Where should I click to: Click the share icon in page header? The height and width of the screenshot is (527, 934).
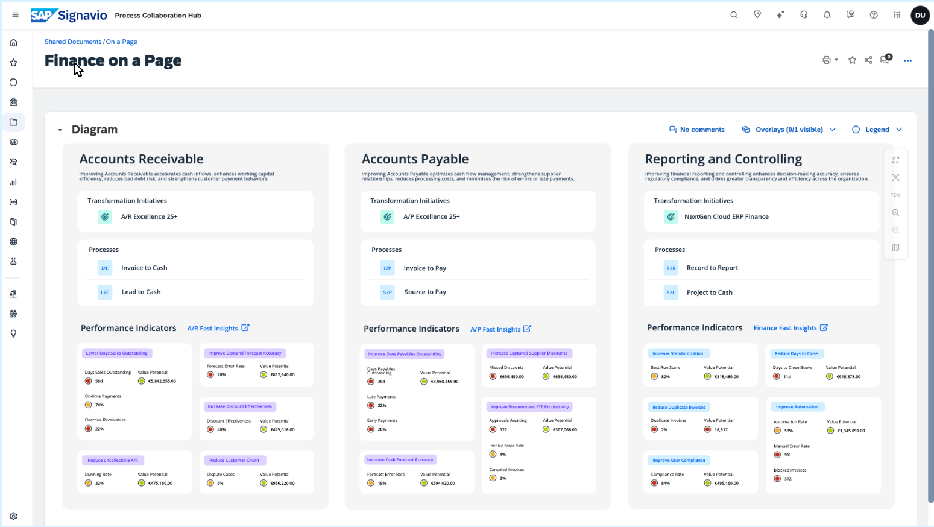pyautogui.click(x=868, y=60)
